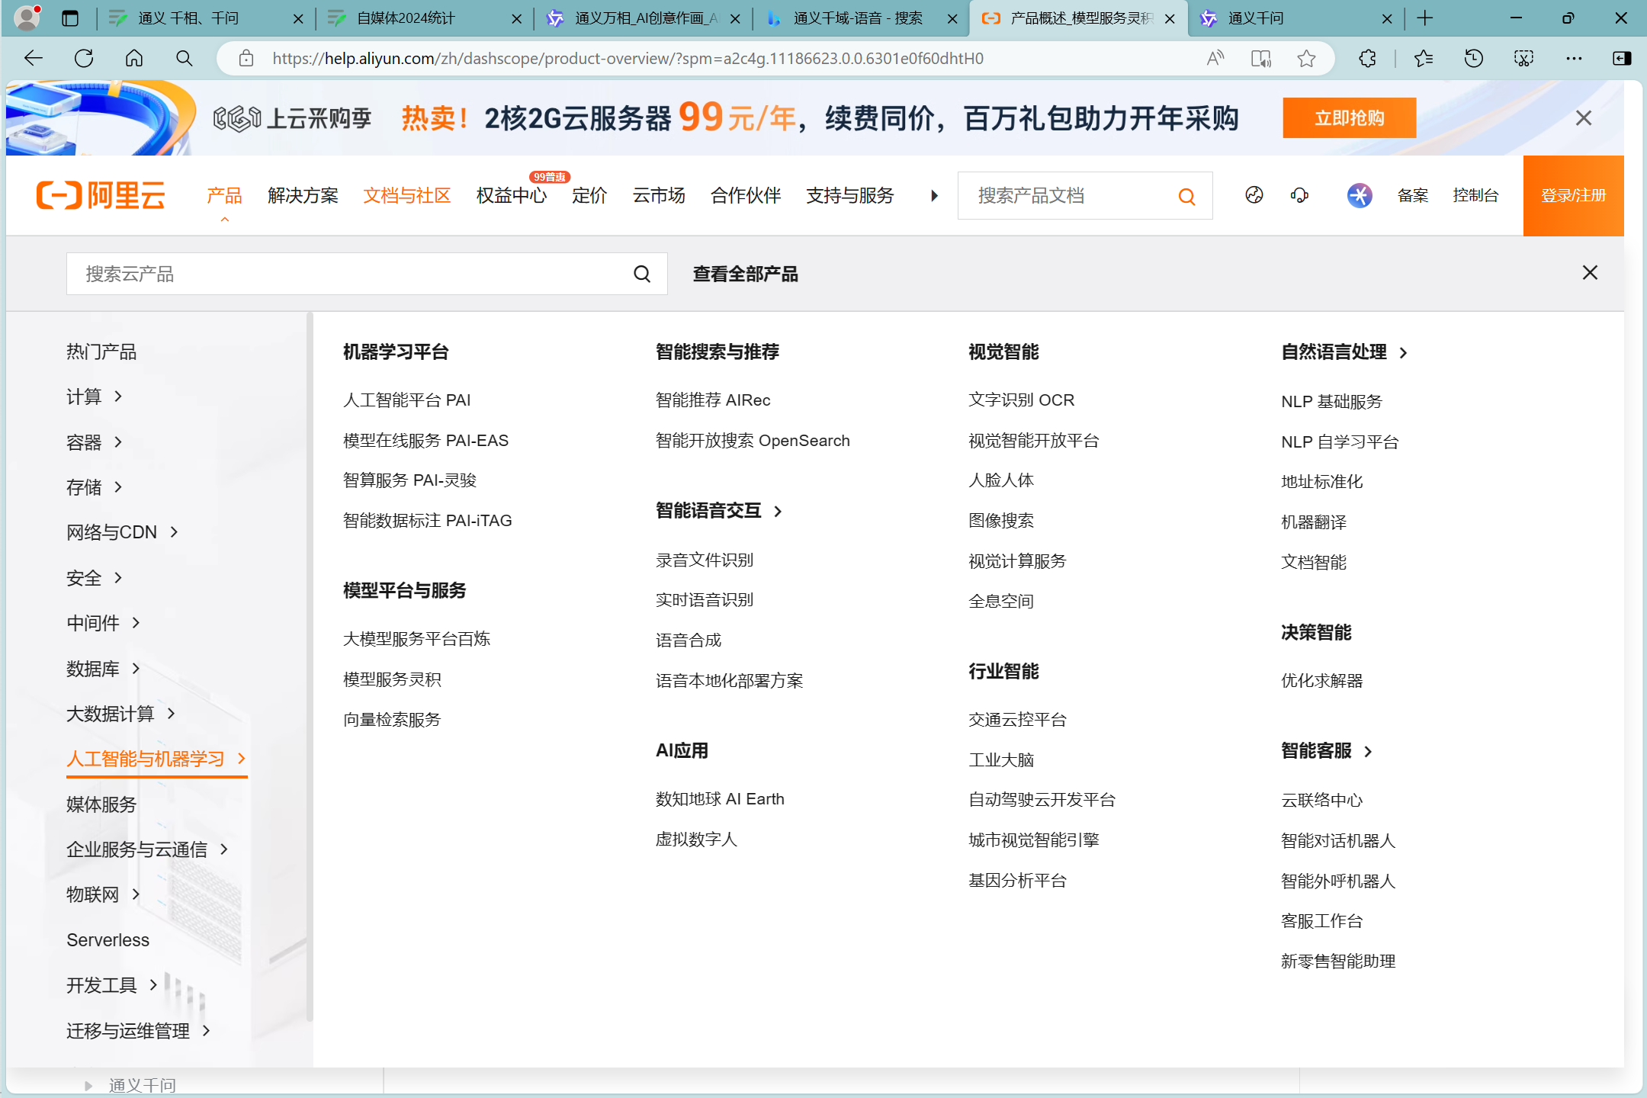Close the 通义千域-语音 搜索 tab

coord(952,18)
